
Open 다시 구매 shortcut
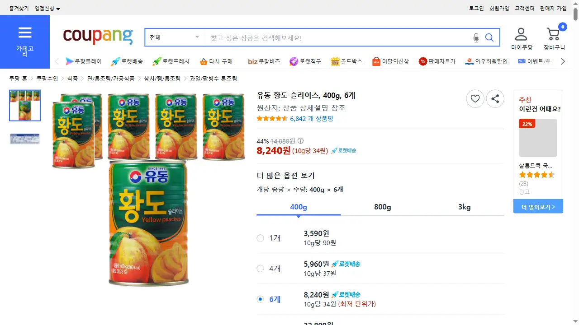[216, 61]
